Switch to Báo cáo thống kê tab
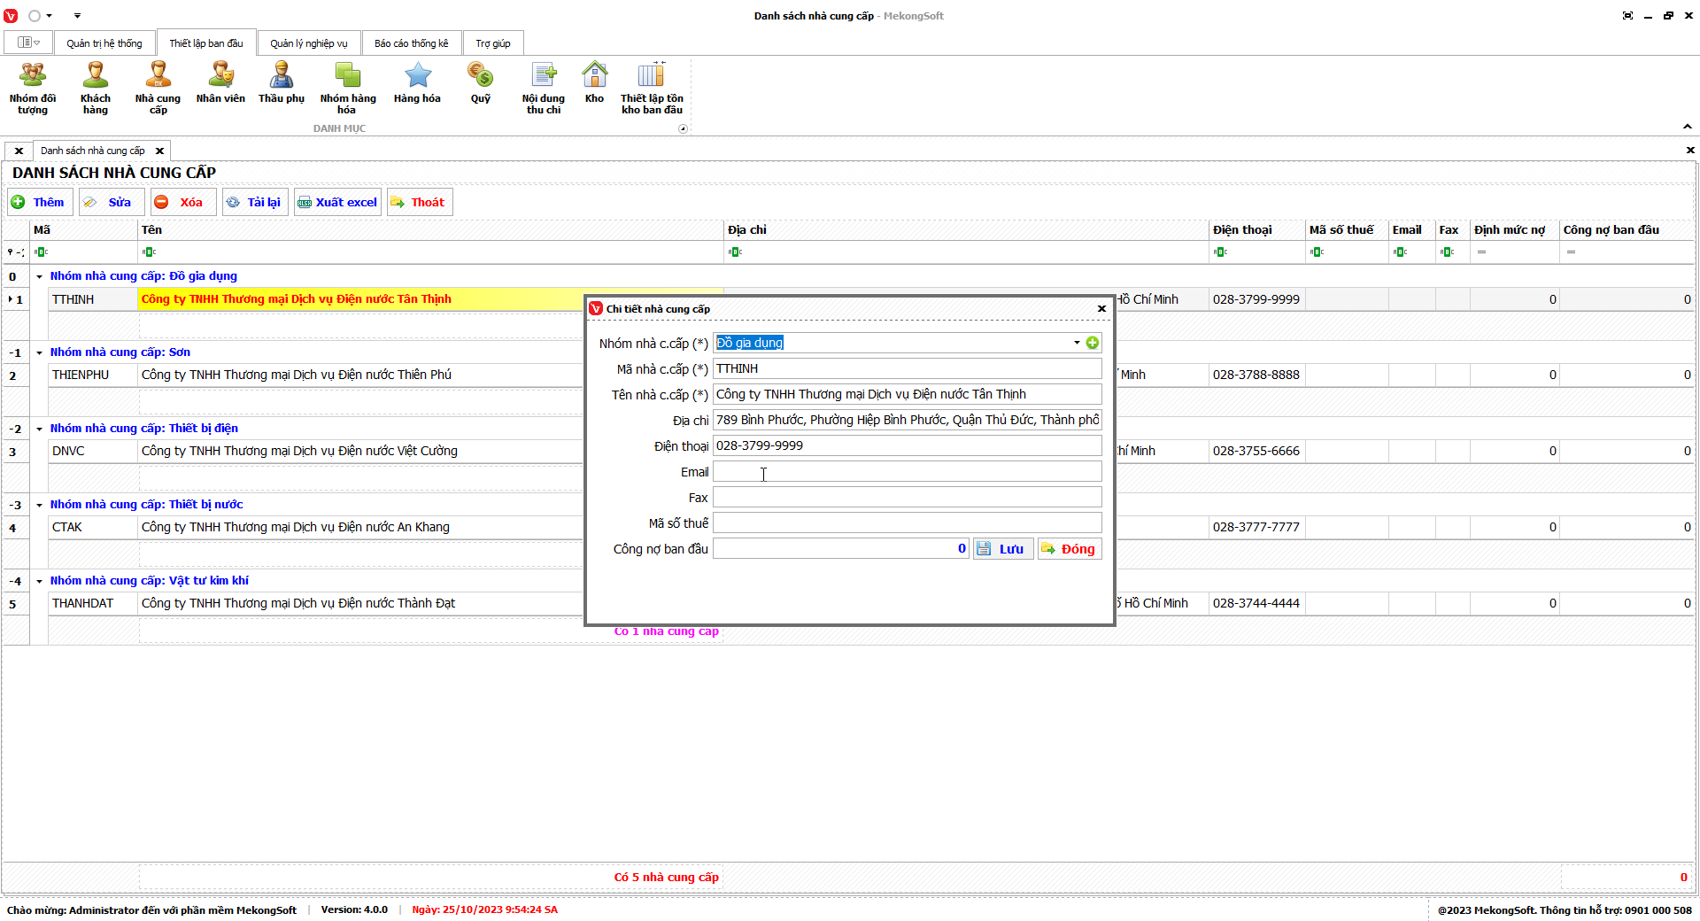The width and height of the screenshot is (1700, 921). [412, 43]
